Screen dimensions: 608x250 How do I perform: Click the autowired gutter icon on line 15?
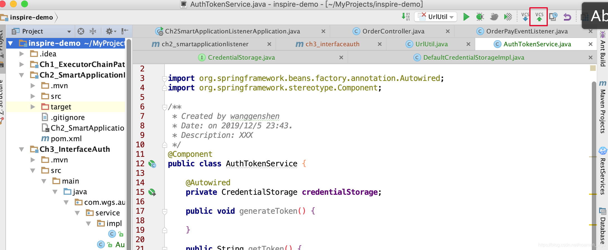tap(152, 192)
